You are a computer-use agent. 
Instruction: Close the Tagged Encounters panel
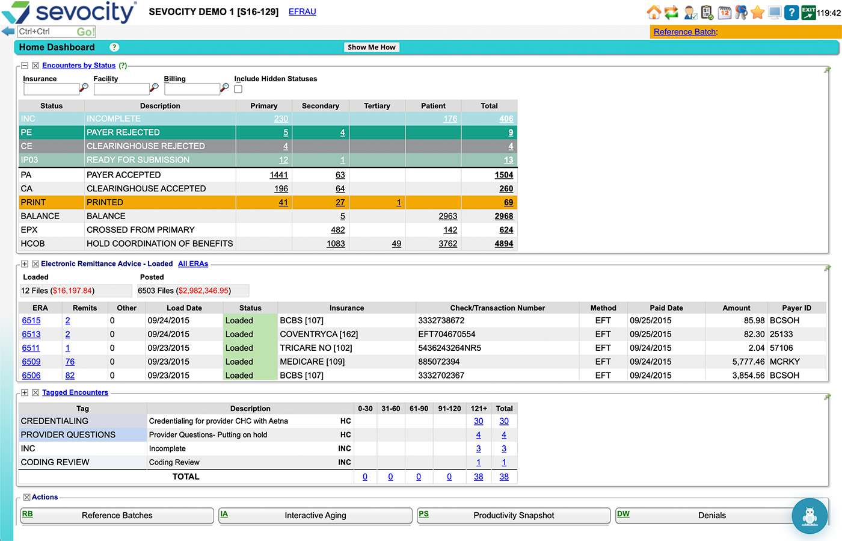click(35, 392)
